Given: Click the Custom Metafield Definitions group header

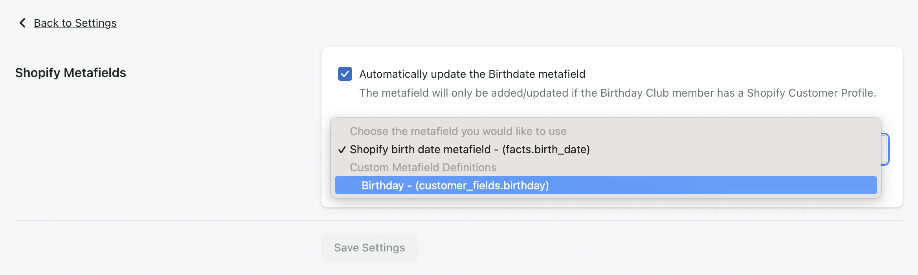Looking at the screenshot, I should tap(423, 167).
